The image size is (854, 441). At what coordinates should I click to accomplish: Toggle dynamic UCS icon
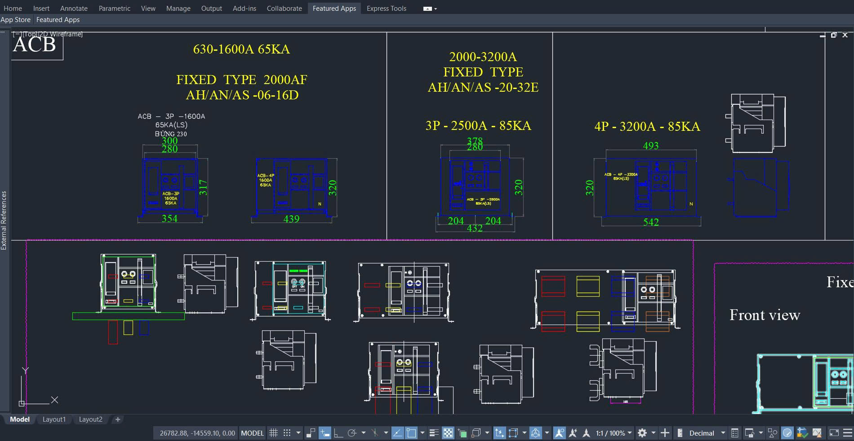499,433
